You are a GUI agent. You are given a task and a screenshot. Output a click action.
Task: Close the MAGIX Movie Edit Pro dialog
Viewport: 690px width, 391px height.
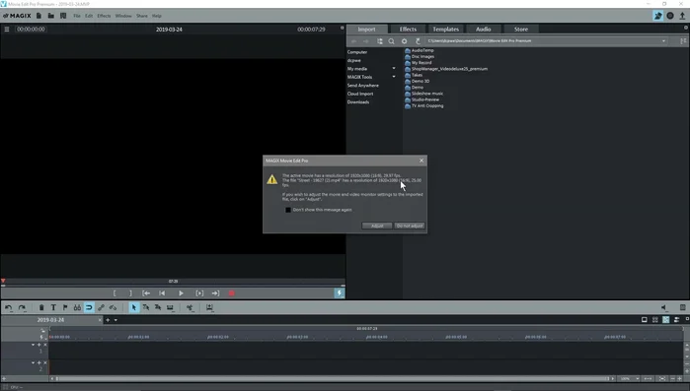pos(422,161)
